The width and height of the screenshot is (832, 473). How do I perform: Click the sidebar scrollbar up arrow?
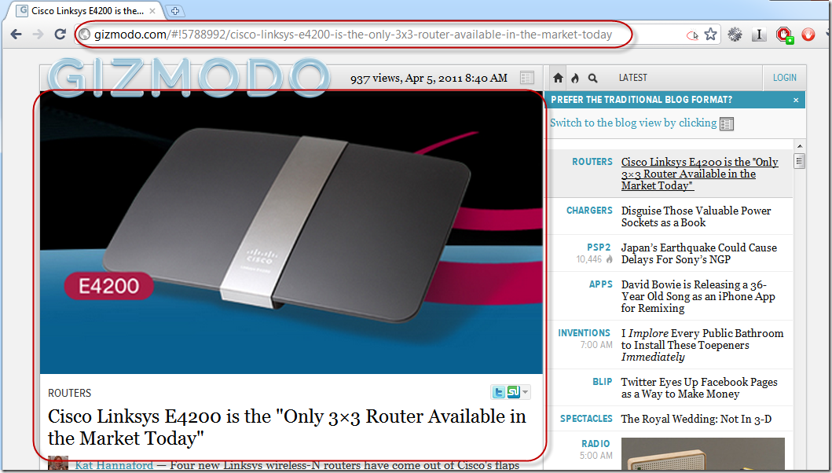click(x=799, y=146)
